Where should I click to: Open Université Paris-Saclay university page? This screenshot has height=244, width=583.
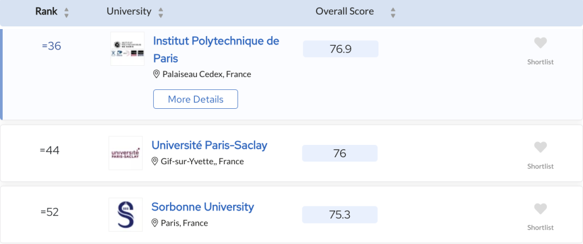209,145
